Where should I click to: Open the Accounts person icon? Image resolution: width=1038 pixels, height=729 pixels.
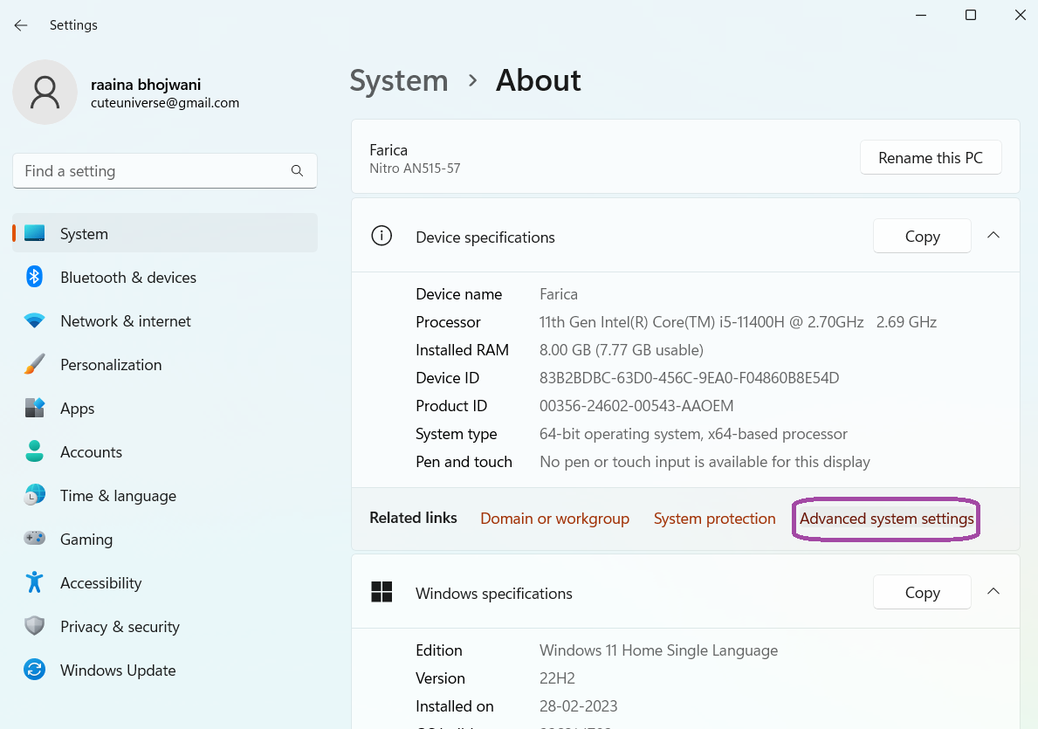(34, 452)
